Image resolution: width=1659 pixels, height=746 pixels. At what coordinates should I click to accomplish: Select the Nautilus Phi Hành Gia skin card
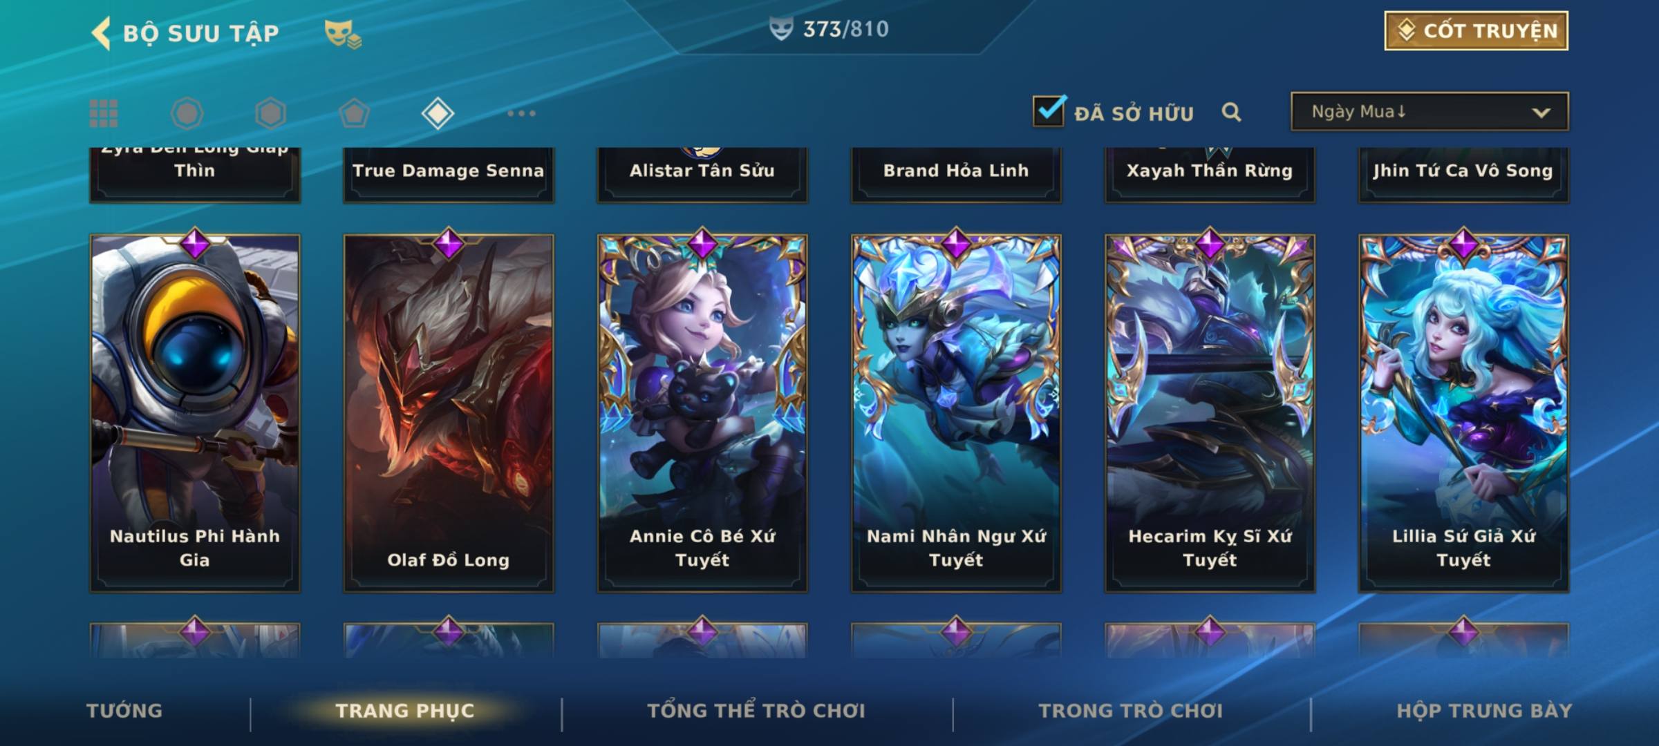pos(195,412)
